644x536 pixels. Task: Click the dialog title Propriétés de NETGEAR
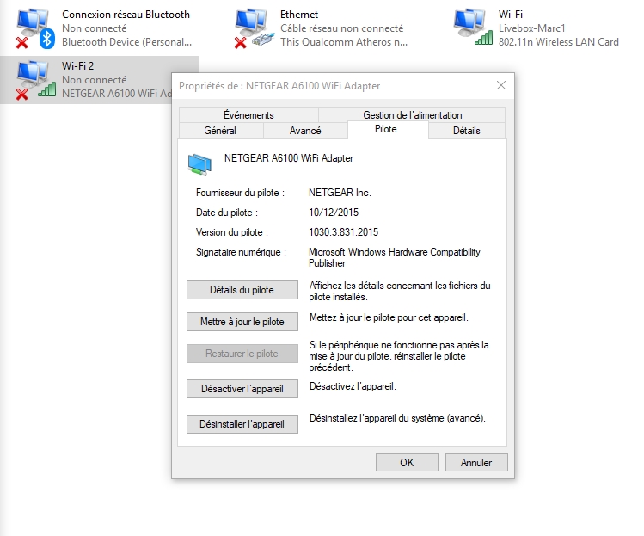[279, 86]
